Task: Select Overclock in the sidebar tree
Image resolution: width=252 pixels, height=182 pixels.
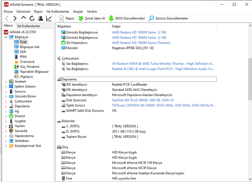Action: pyautogui.click(x=27, y=62)
